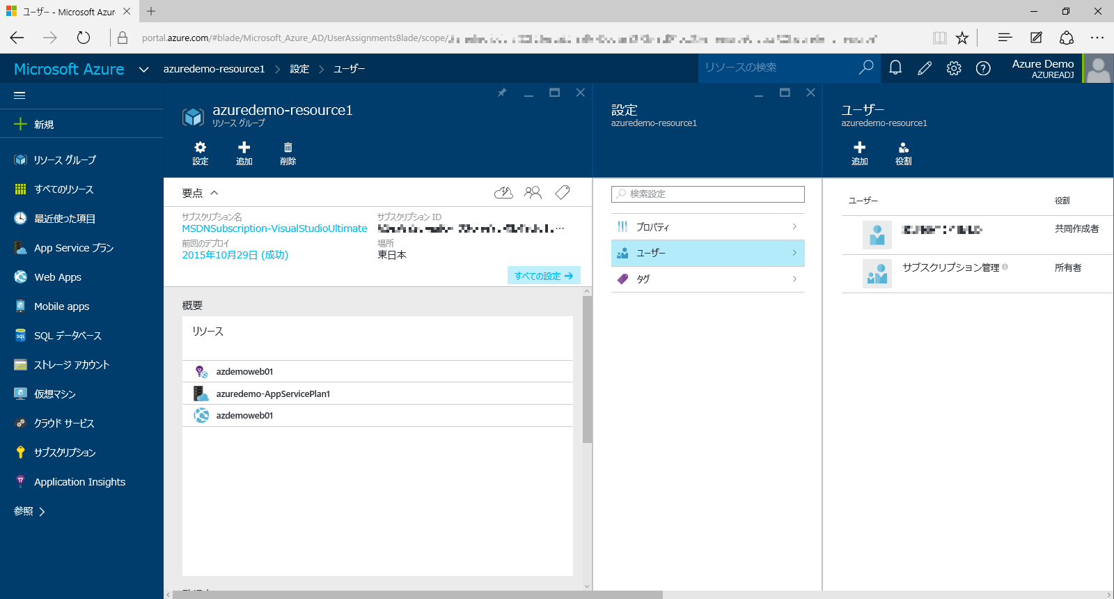1114x599 pixels.
Task: Open リソース グループ in sidebar
Action: [81, 160]
